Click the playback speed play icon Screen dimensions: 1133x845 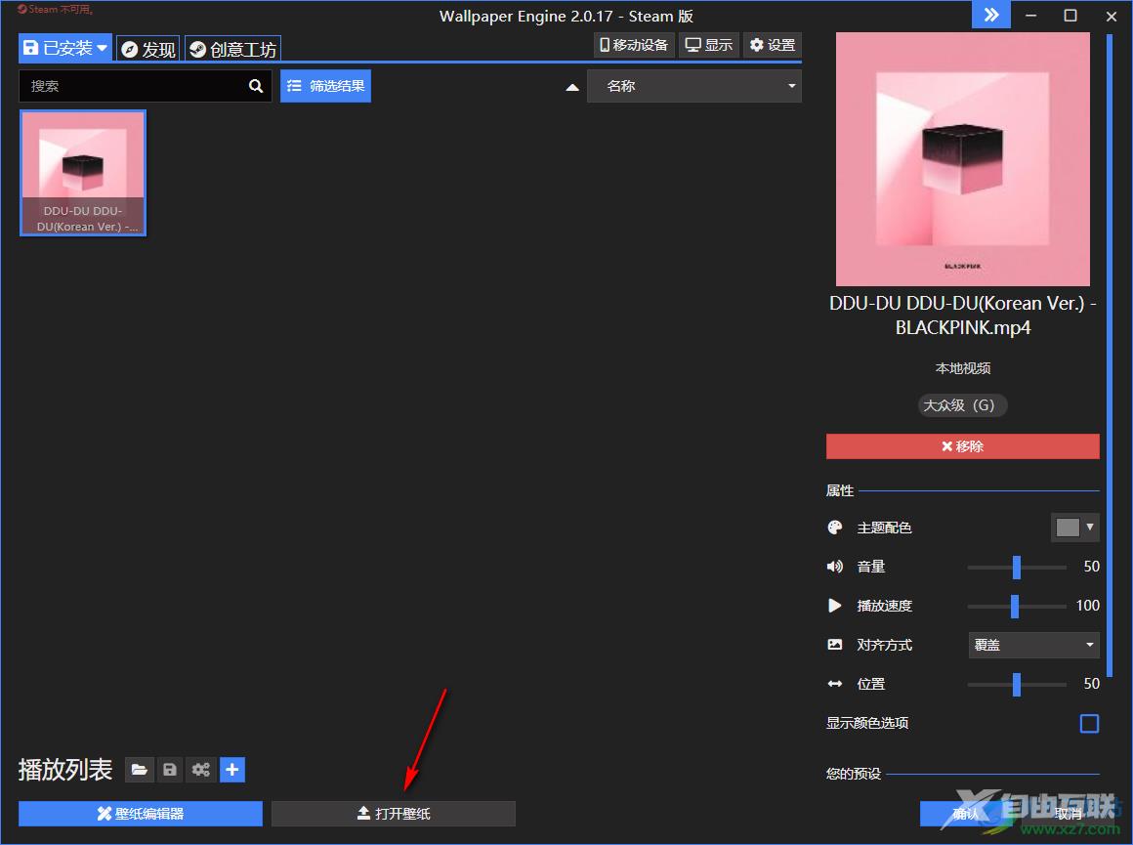(x=834, y=606)
